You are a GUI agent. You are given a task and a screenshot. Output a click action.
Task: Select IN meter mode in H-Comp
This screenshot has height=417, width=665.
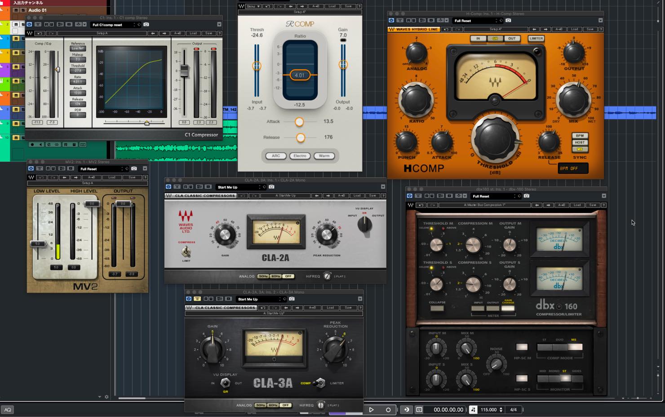pos(478,39)
